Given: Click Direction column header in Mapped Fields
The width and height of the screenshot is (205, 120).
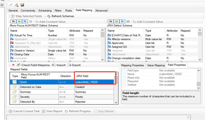Looking at the screenshot, I should [x=66, y=76].
